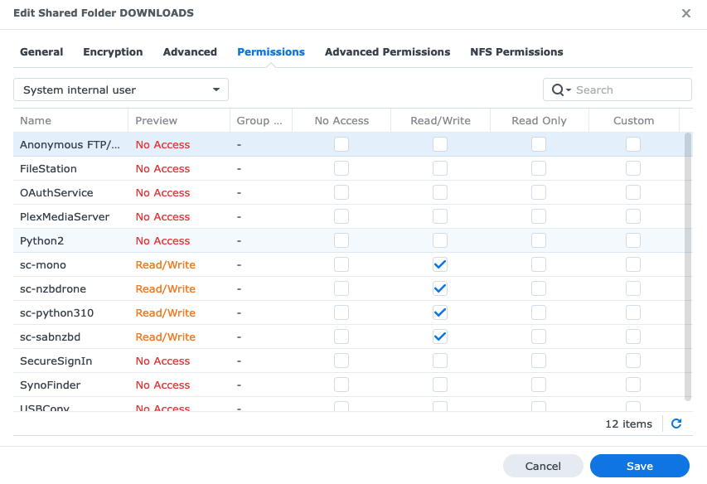The height and width of the screenshot is (484, 707).
Task: Tick Custom permission for sc-python310
Action: [x=633, y=313]
